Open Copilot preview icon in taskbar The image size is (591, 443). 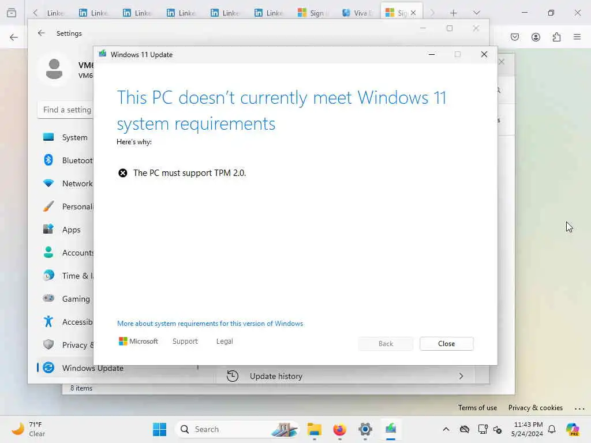tap(573, 429)
